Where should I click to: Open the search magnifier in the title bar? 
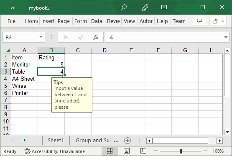pyautogui.click(x=124, y=8)
